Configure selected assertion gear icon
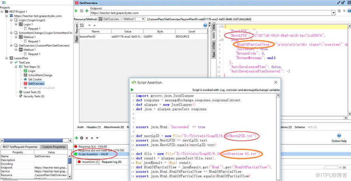351x181 pixels. [x=82, y=138]
